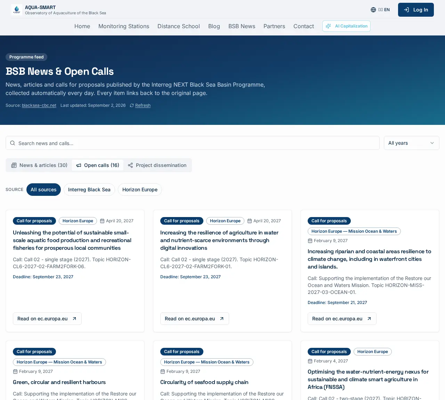The width and height of the screenshot is (445, 400).
Task: Open Monitoring Stations menu item
Action: coord(124,26)
